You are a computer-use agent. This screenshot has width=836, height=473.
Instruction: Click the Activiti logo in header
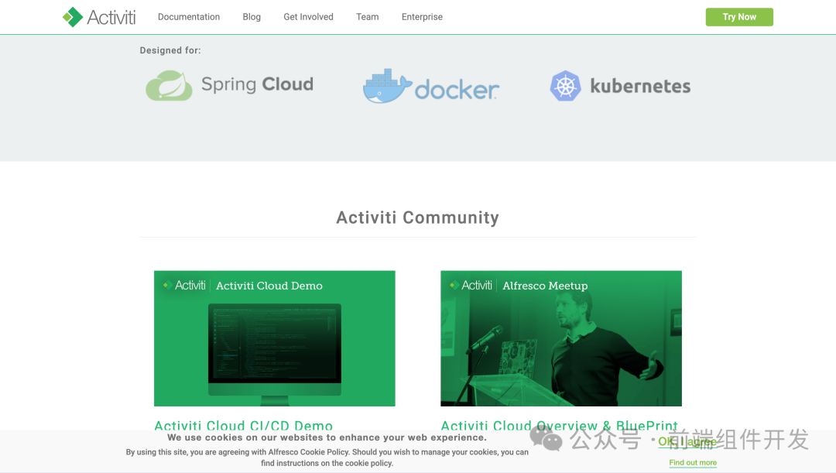click(x=99, y=17)
